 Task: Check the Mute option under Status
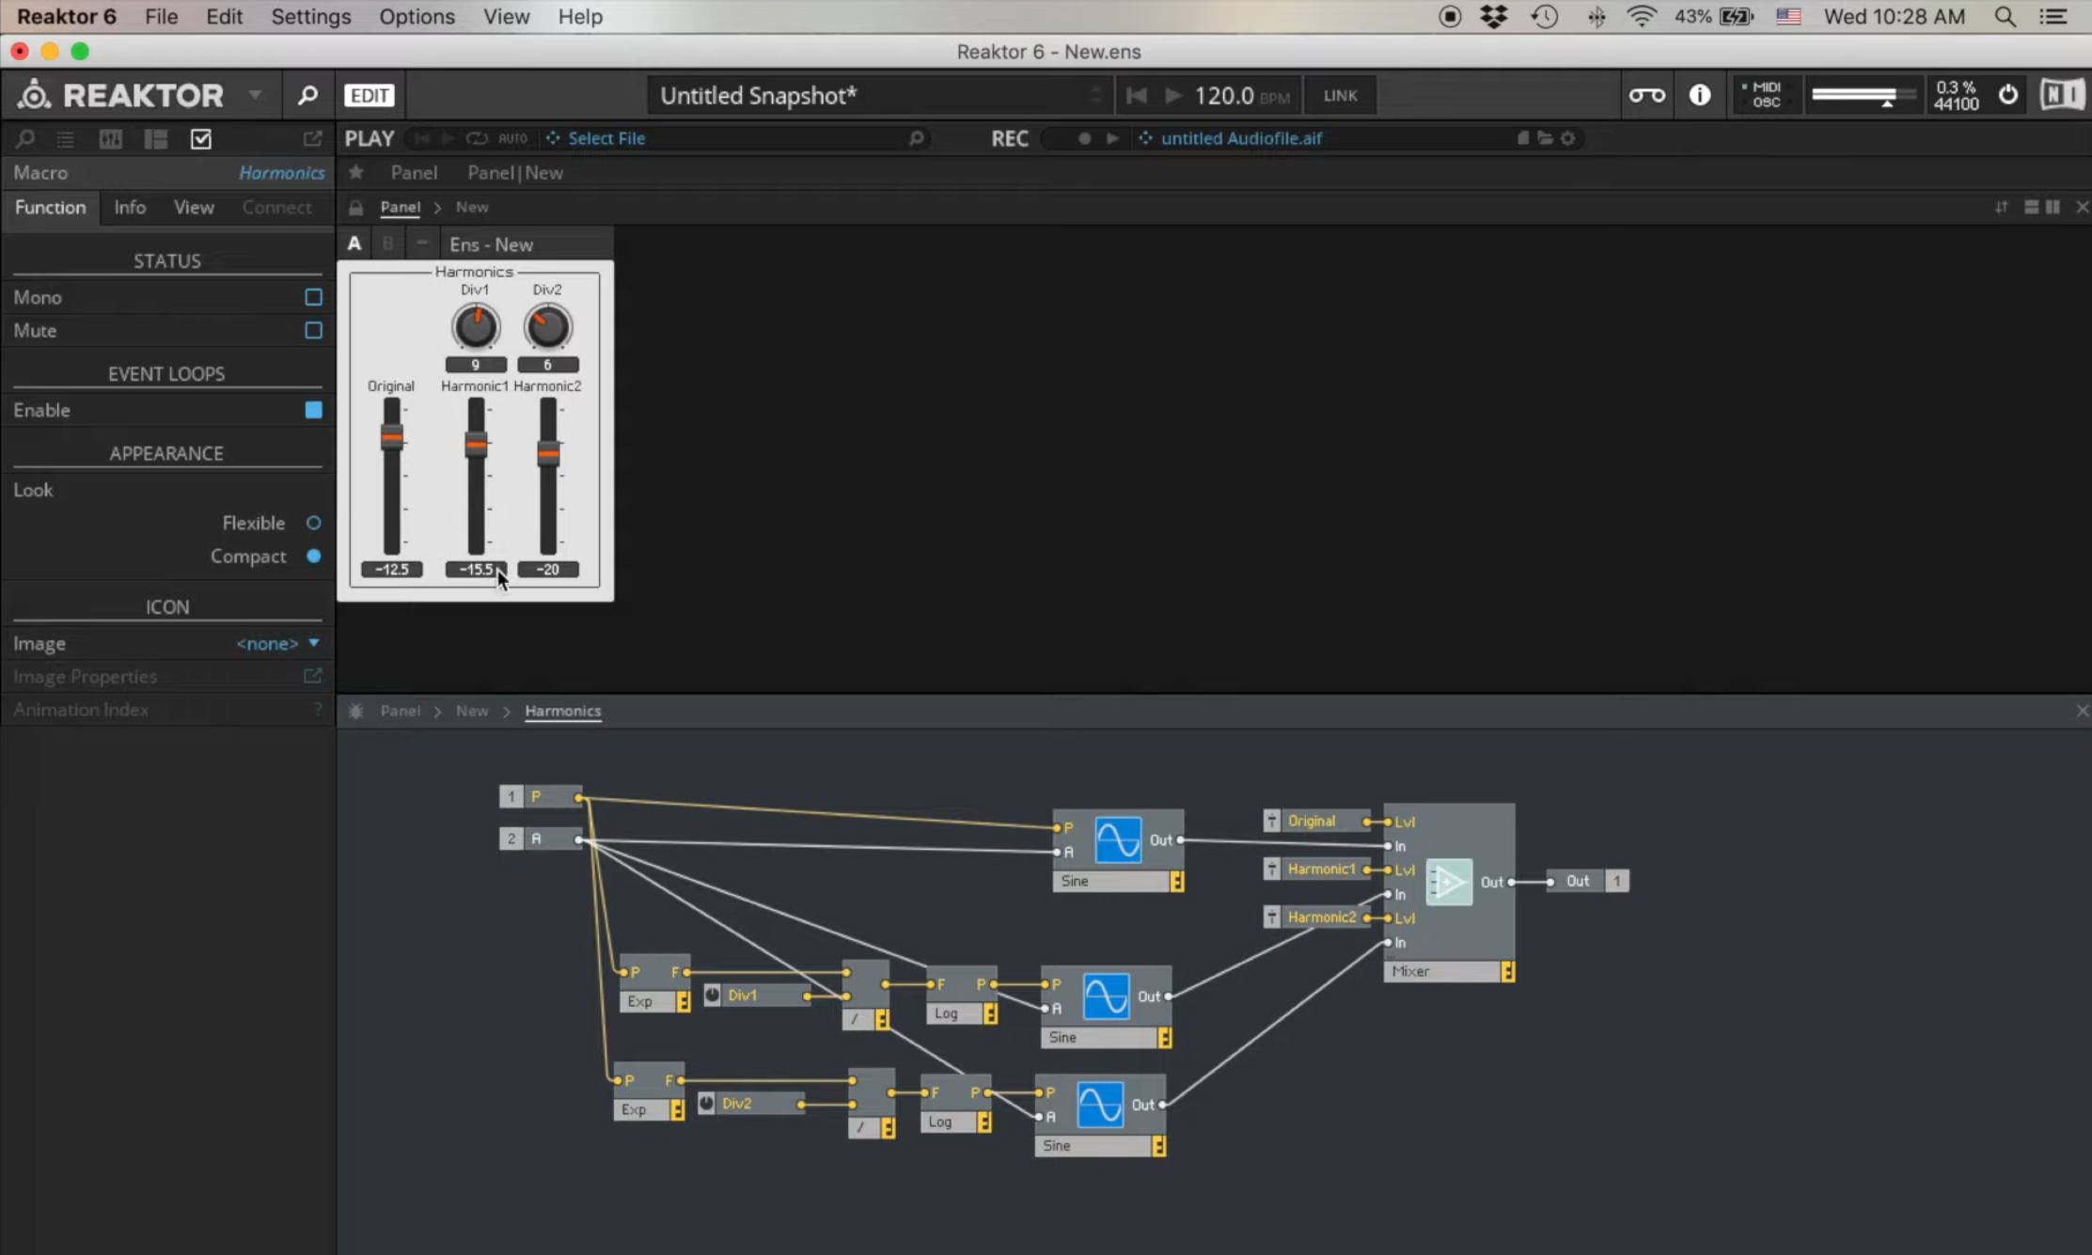tap(313, 330)
